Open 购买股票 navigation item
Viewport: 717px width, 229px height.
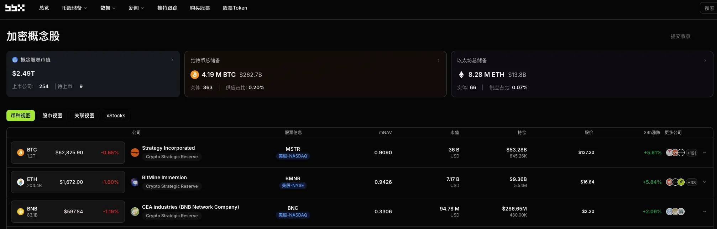[x=200, y=8]
